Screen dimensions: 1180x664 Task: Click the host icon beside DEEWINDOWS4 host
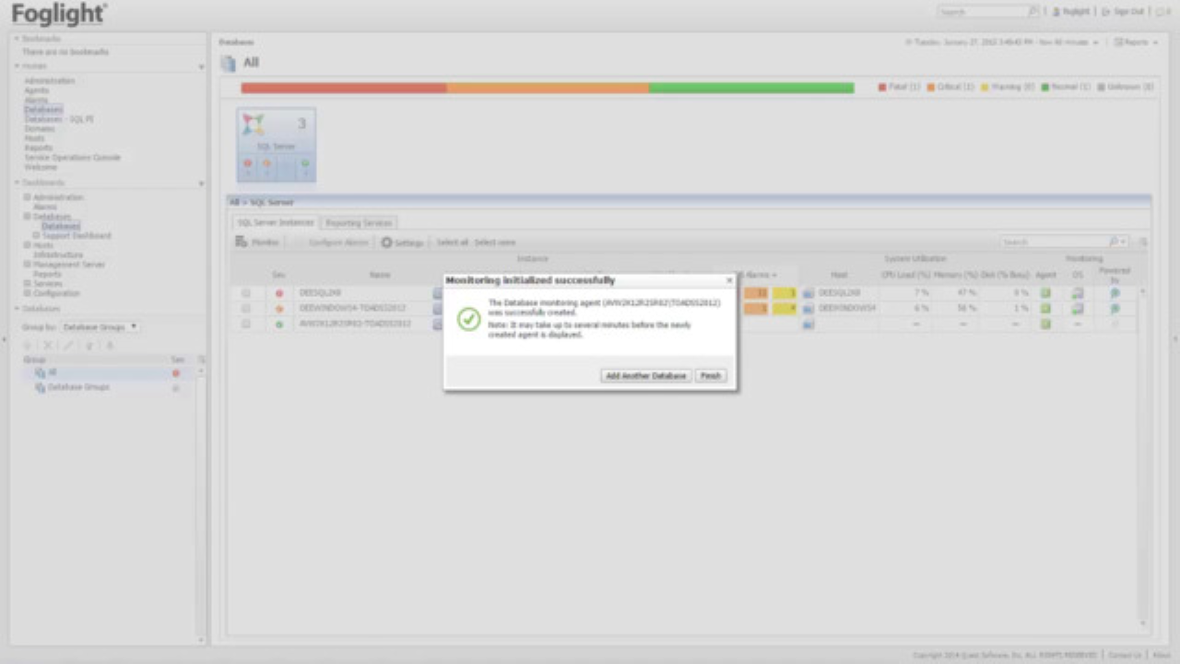click(808, 308)
